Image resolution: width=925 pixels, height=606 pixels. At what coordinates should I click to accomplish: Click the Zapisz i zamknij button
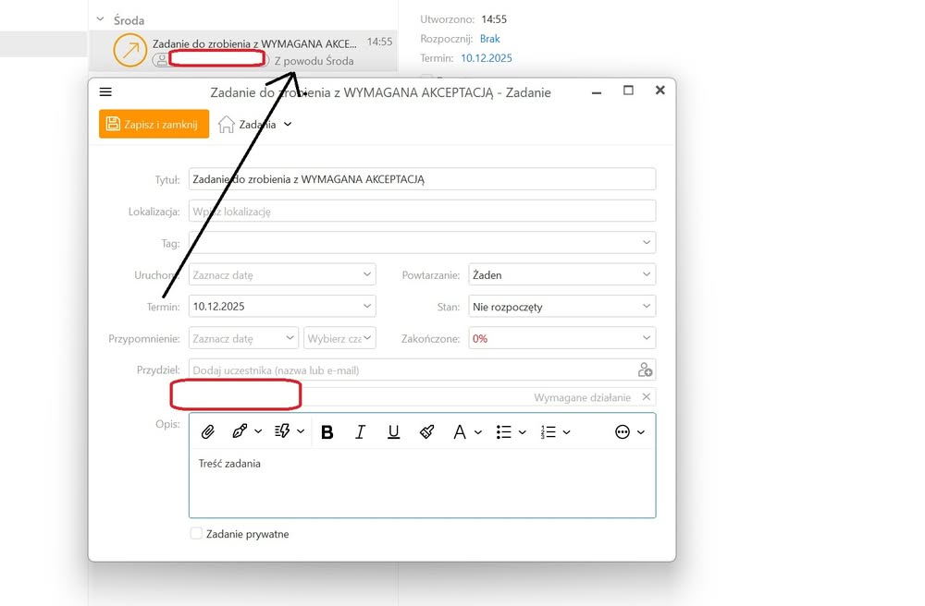(x=154, y=124)
